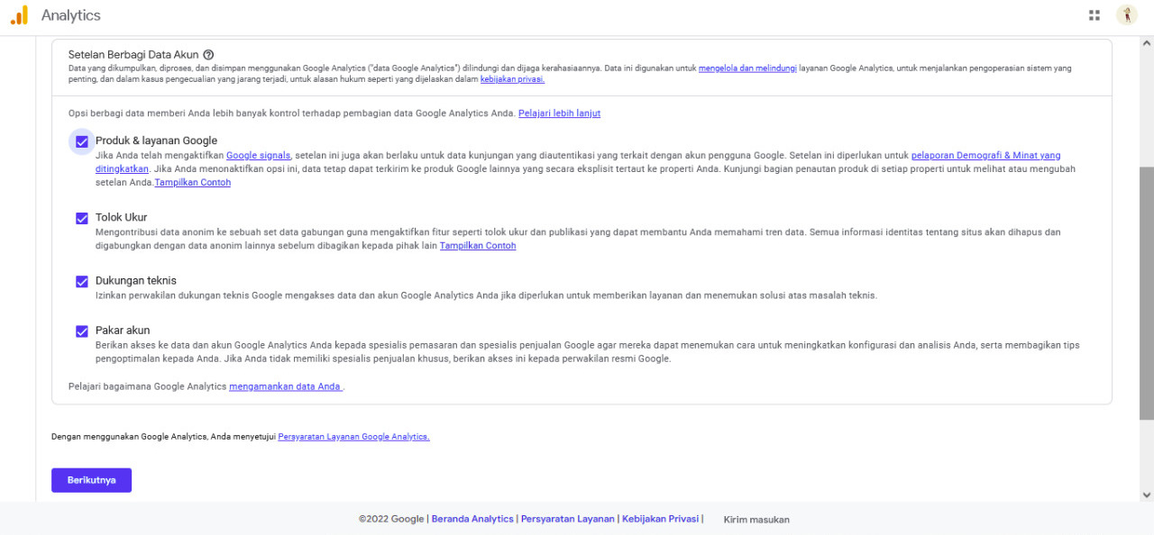
Task: Click the Google Analytics logo icon
Action: click(x=19, y=15)
